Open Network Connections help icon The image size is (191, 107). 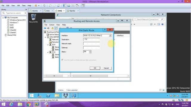click(x=162, y=24)
